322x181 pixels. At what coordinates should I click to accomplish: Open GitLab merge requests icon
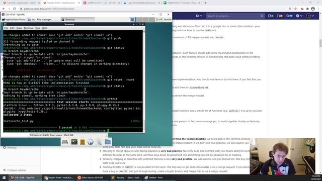pos(280,16)
